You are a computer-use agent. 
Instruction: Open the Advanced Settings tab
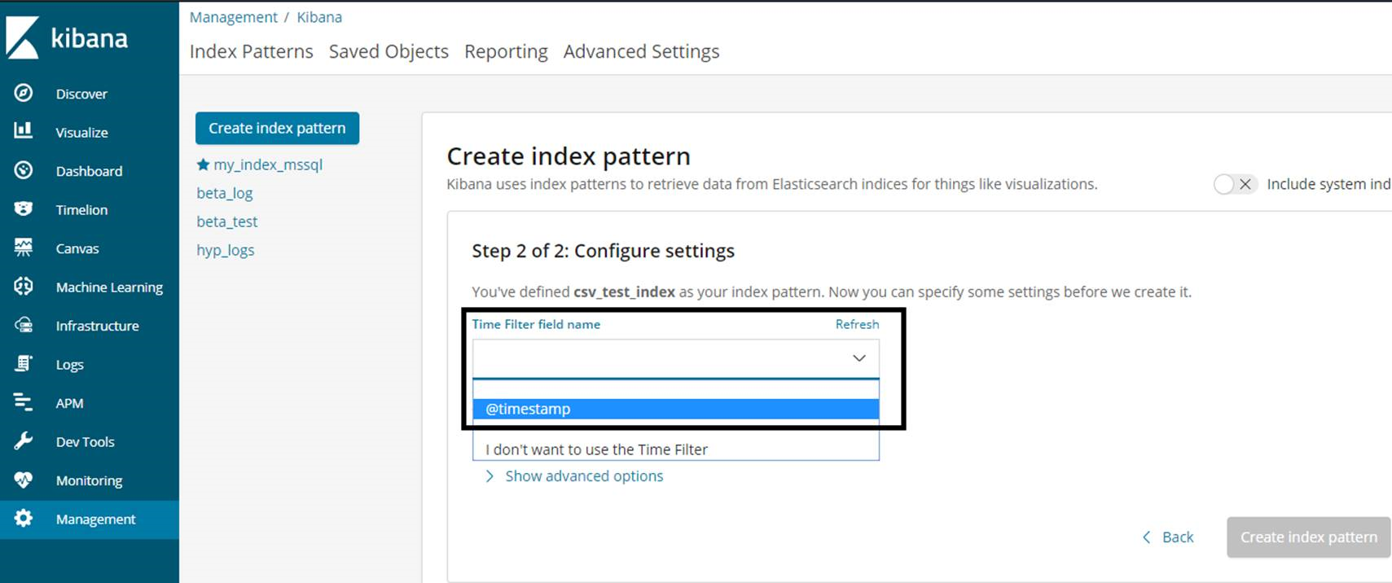pos(641,51)
